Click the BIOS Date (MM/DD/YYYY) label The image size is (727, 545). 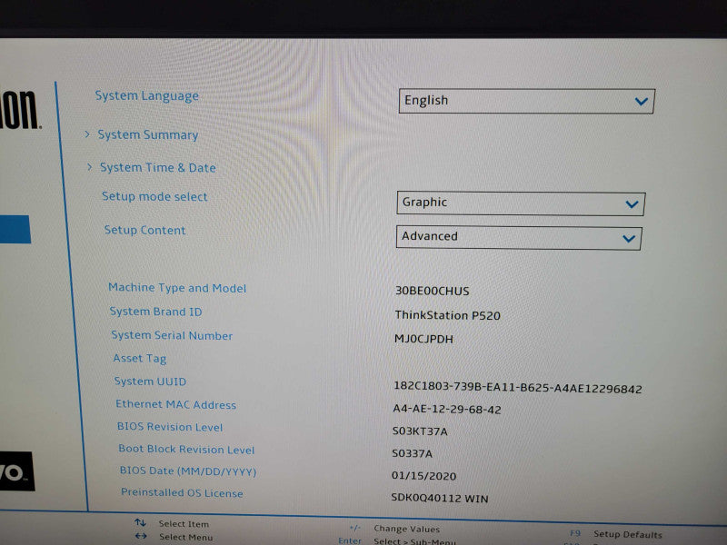click(188, 471)
